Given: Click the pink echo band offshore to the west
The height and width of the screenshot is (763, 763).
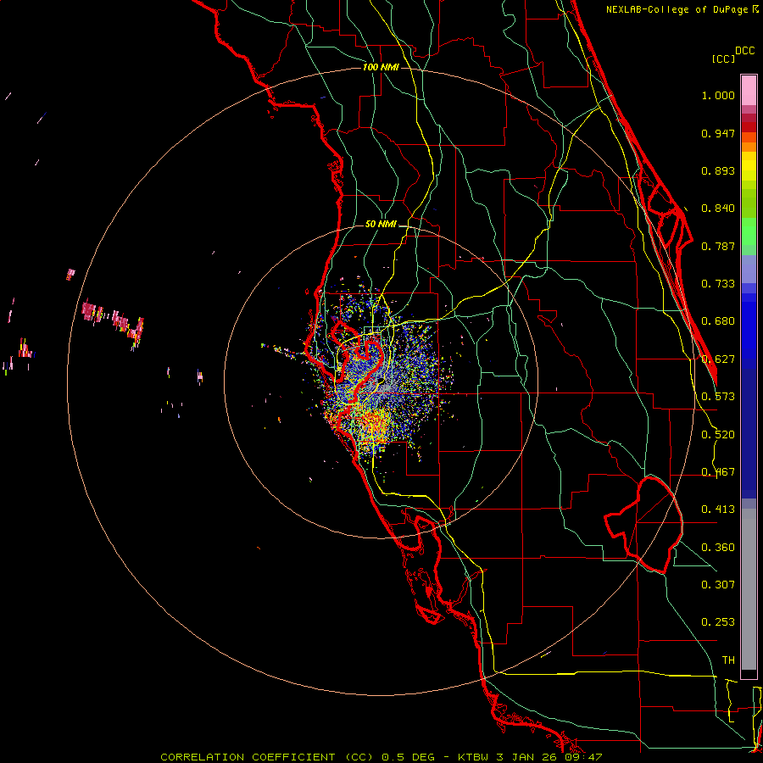Looking at the screenshot, I should (x=113, y=322).
